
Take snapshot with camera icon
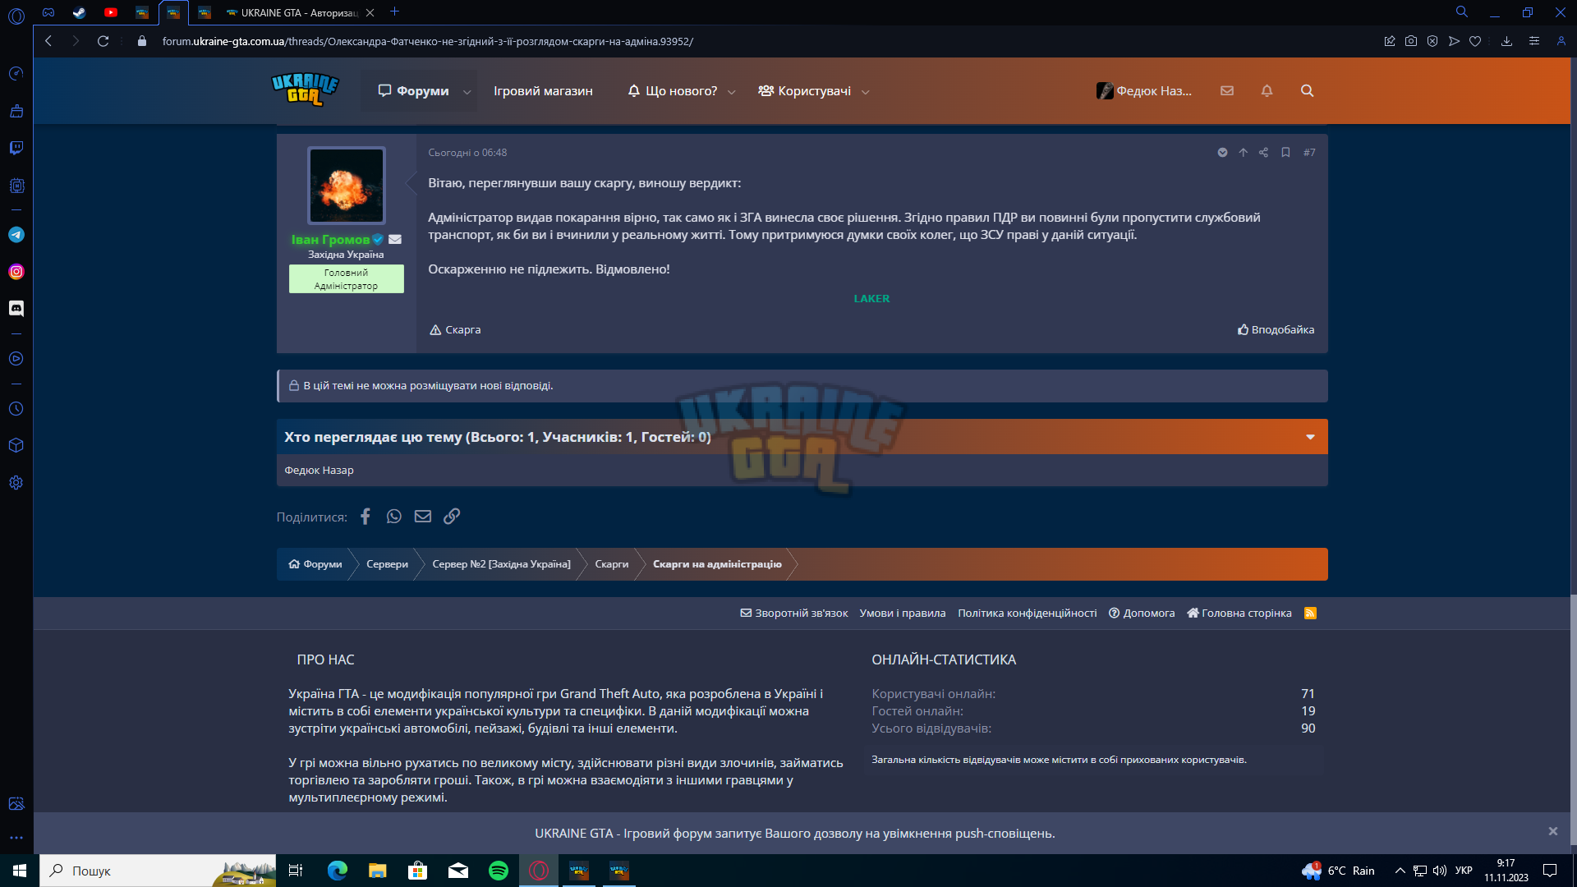click(1411, 41)
